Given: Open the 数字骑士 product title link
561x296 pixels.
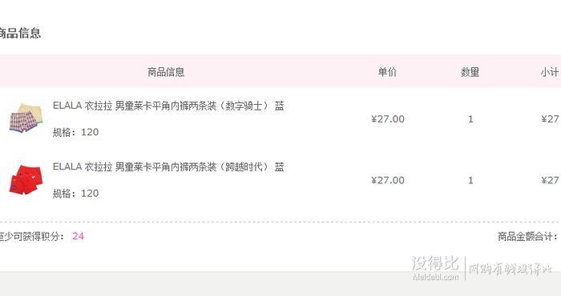Looking at the screenshot, I should 168,106.
